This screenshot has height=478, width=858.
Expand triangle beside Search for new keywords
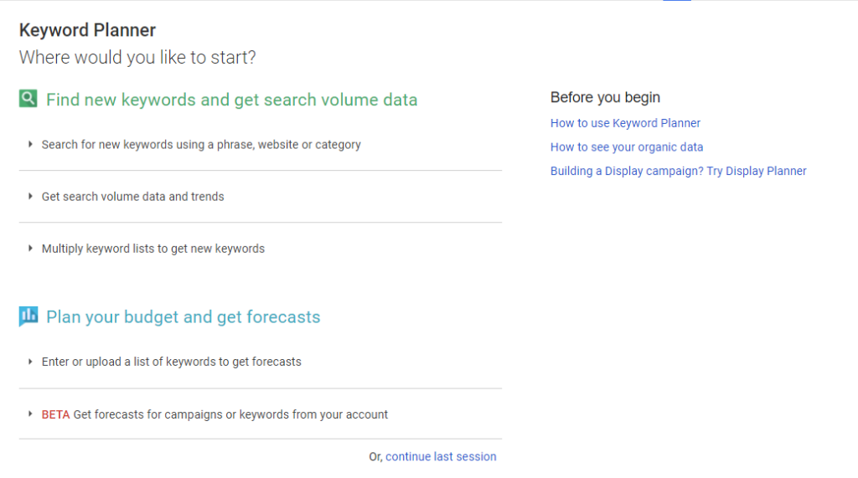pos(30,144)
